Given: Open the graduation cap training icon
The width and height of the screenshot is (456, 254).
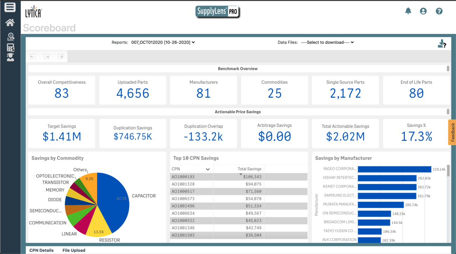Looking at the screenshot, I should pos(11,57).
